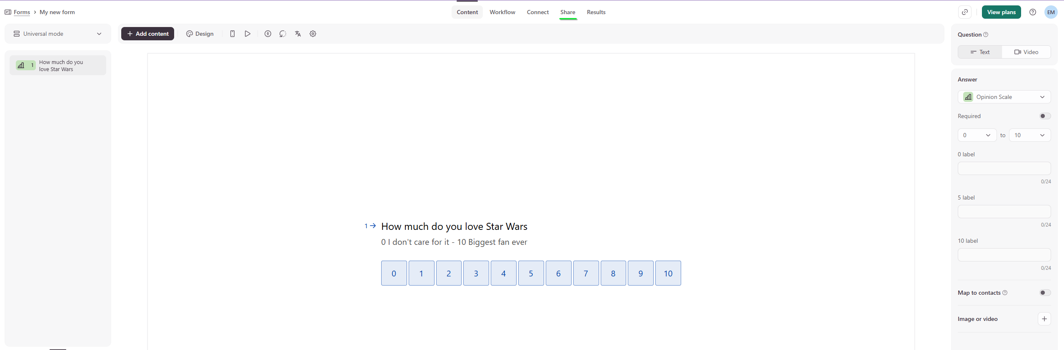Select scale value 2

pyautogui.click(x=449, y=273)
